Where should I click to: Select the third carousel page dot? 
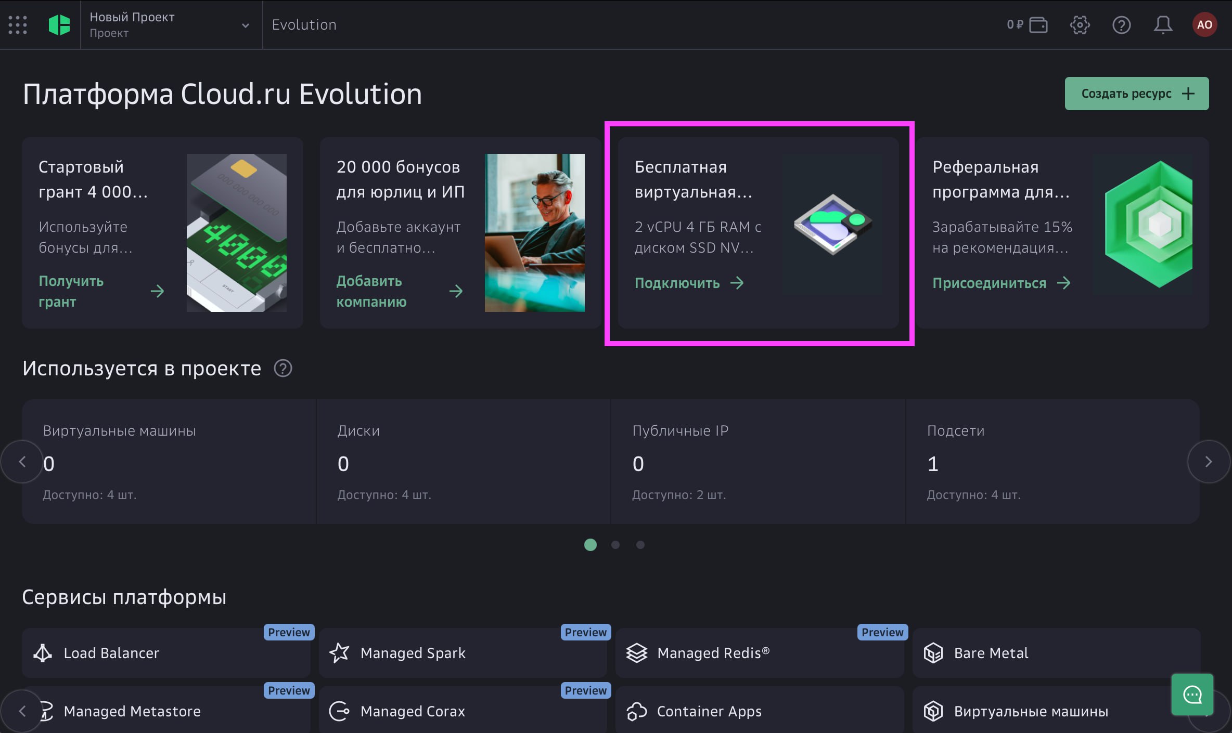[x=640, y=545]
